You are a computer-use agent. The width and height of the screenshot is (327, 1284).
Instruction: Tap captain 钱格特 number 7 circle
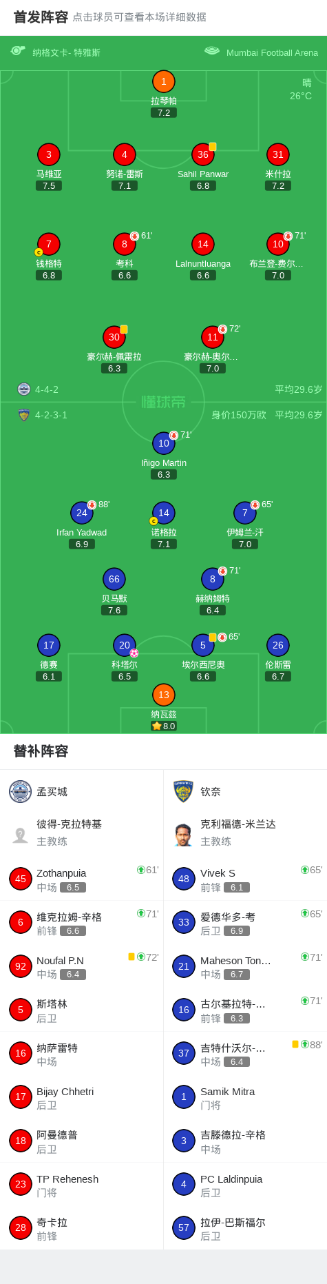pyautogui.click(x=48, y=244)
